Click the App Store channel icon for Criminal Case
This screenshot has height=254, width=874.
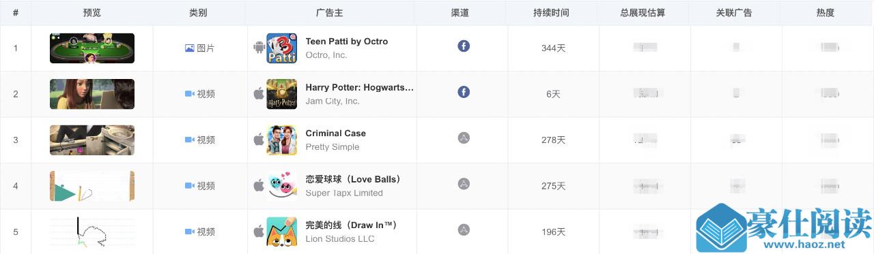(x=464, y=138)
